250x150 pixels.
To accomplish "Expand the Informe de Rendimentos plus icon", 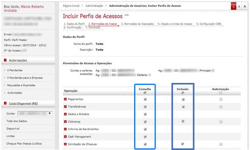I will (65, 129).
